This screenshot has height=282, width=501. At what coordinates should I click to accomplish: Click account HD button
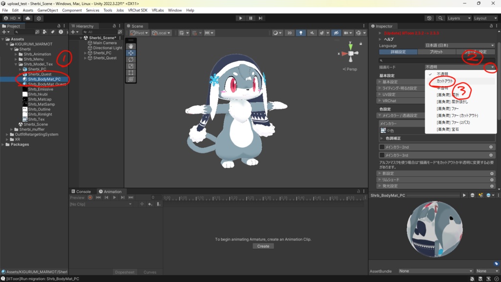(12, 18)
